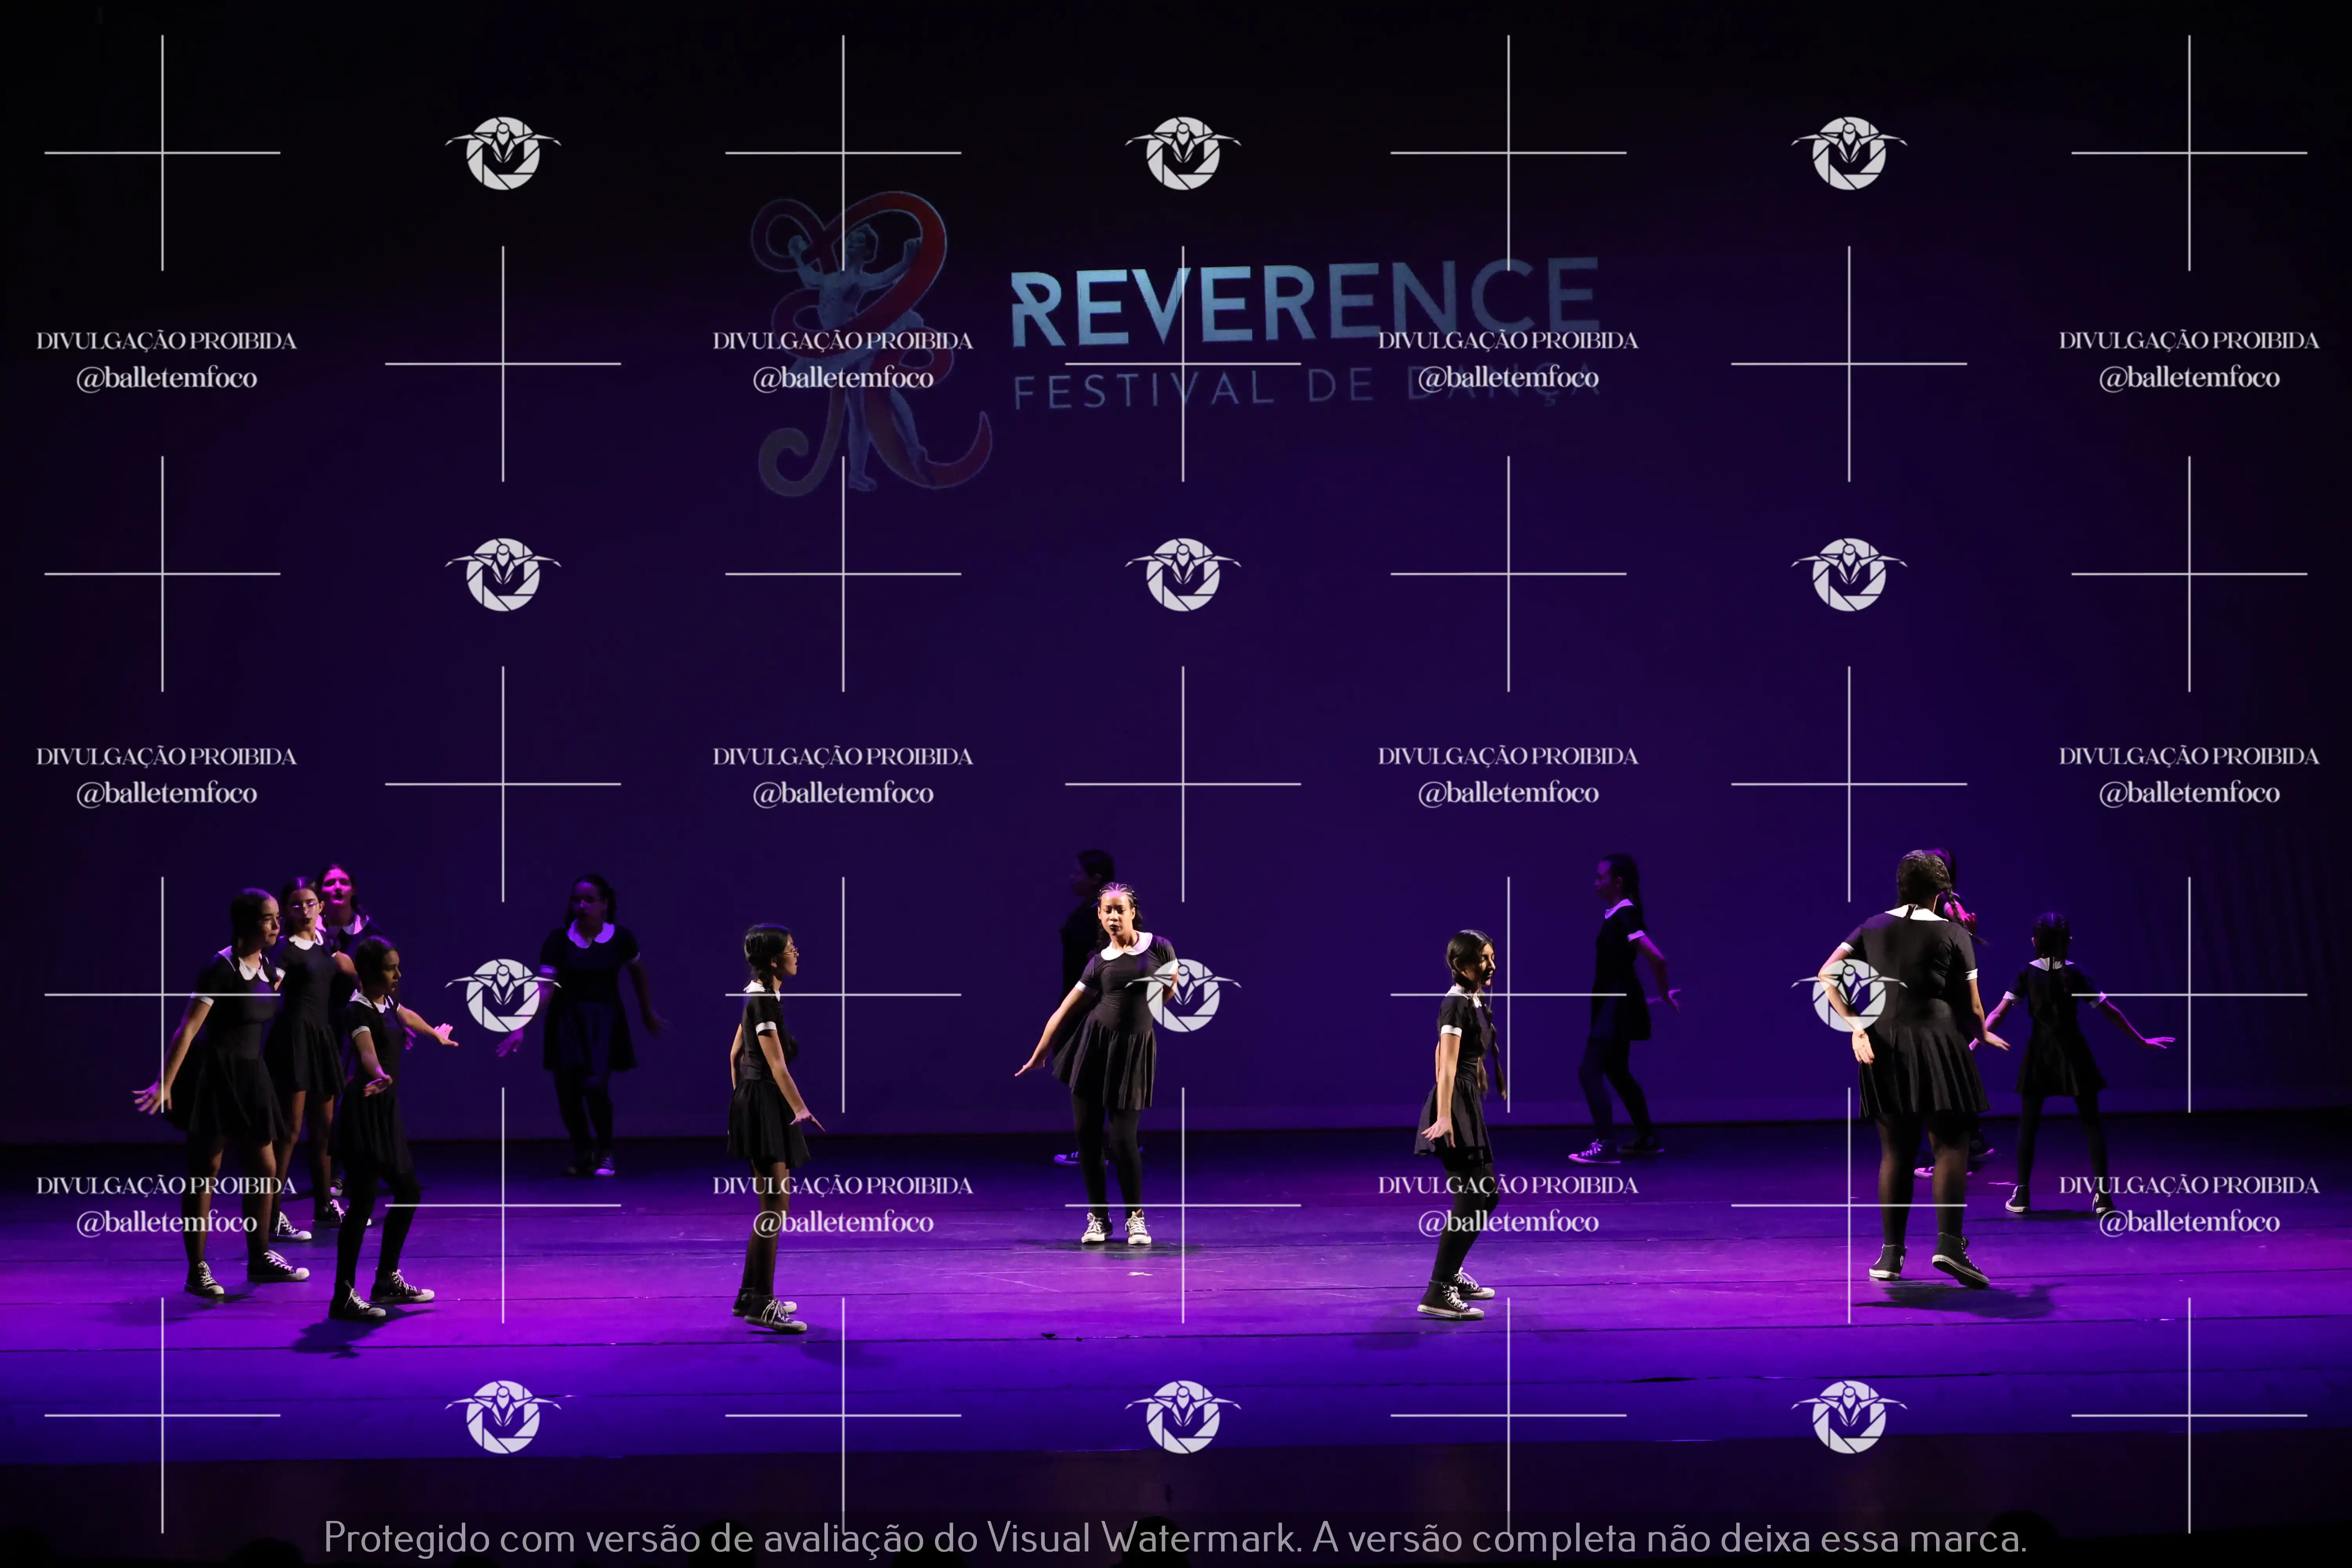Click the shutter watermark logo left of REVERENCE emblem
The width and height of the screenshot is (2352, 1568).
[503, 153]
